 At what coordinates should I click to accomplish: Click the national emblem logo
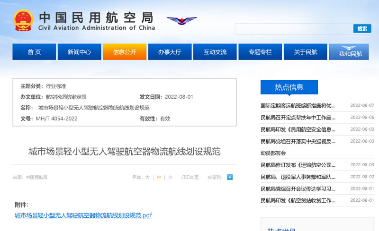[23, 20]
